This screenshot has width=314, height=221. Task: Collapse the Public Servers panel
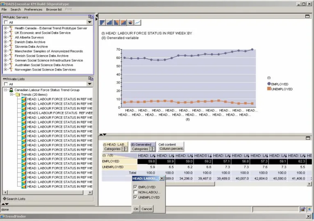point(5,17)
